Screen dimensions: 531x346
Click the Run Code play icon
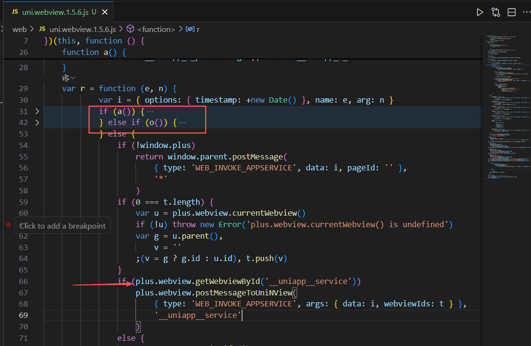pos(480,12)
